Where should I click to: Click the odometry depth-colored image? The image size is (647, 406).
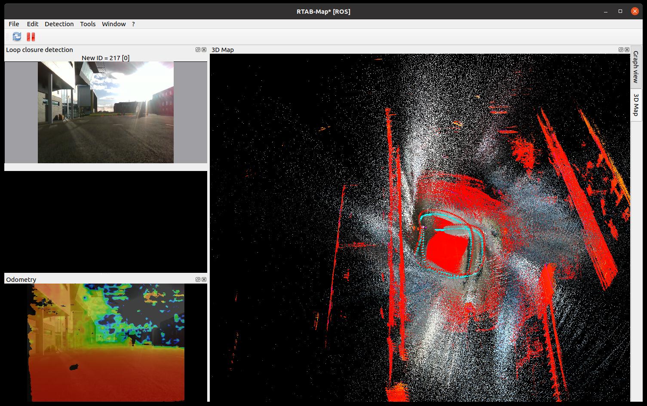pos(106,342)
